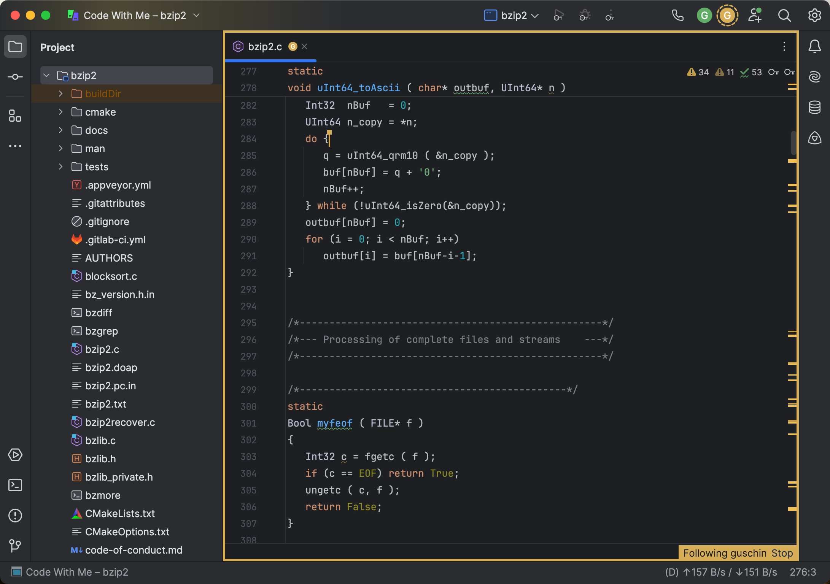
Task: Open .gitignore file
Action: [x=107, y=222]
